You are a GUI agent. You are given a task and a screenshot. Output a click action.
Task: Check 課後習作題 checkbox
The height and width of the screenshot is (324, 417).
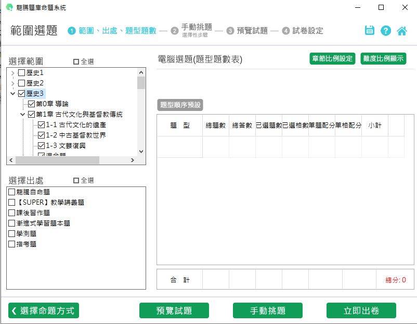[12, 213]
